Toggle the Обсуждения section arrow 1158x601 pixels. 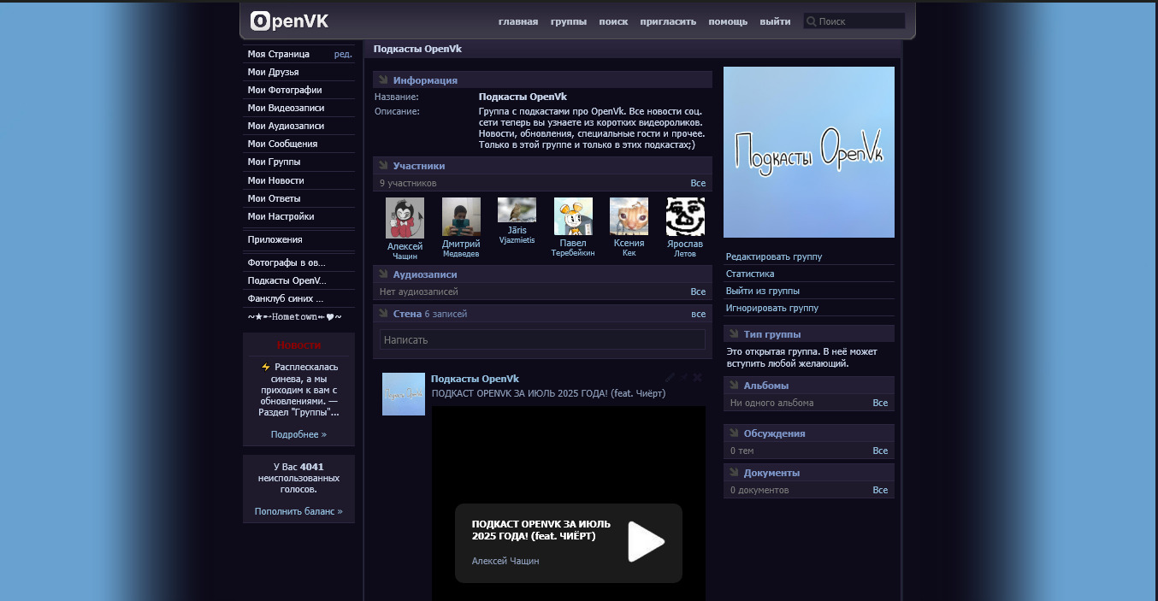pyautogui.click(x=734, y=433)
